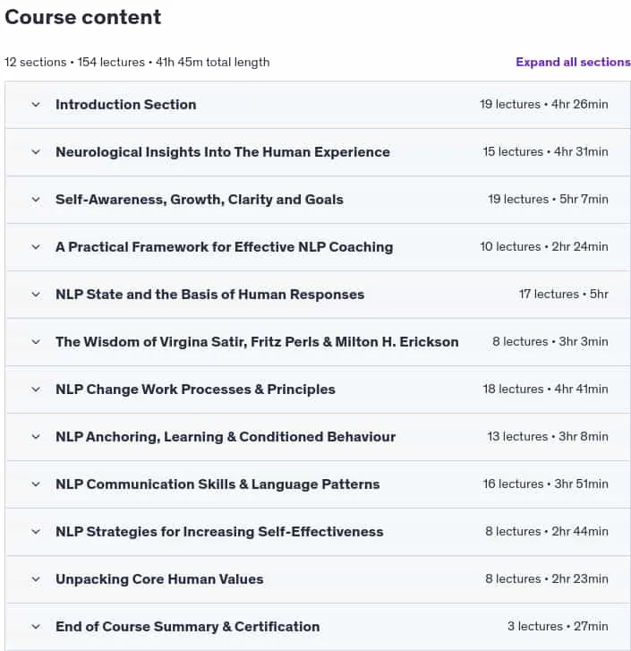Toggle chevron for NLP Strategies for Increasing Self-Effectiveness
This screenshot has height=651, width=631.
[x=36, y=532]
